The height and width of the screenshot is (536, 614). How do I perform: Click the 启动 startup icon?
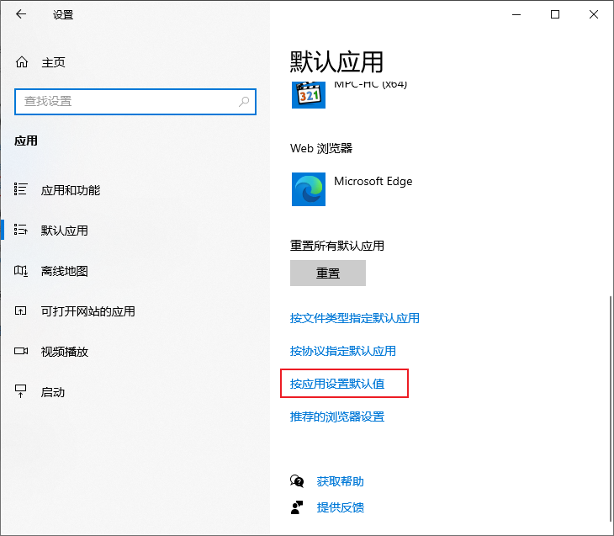[21, 391]
